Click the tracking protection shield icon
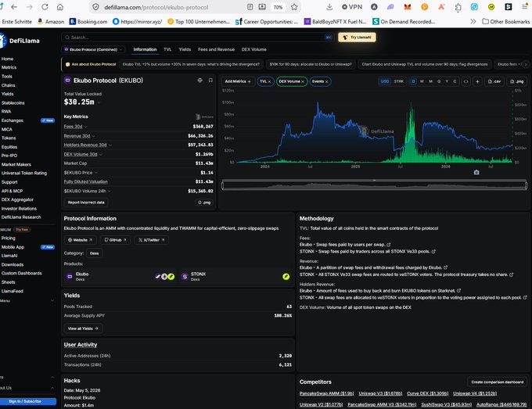 [95, 7]
